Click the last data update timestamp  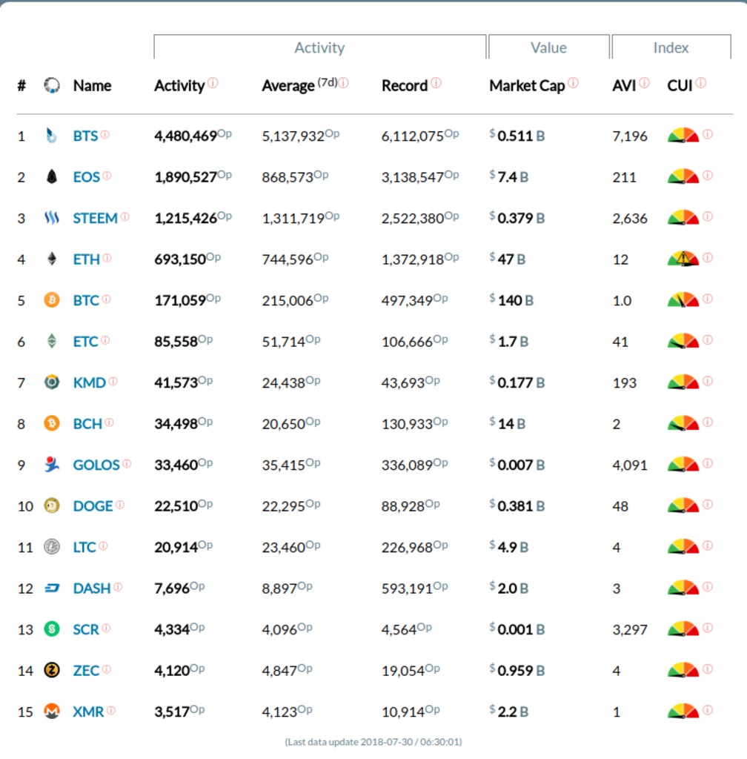point(373,742)
